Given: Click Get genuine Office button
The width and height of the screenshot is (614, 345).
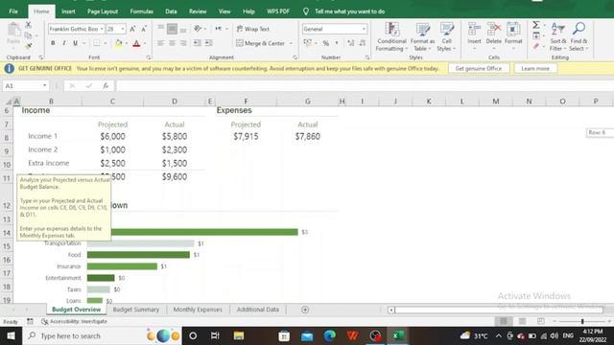Looking at the screenshot, I should [479, 68].
